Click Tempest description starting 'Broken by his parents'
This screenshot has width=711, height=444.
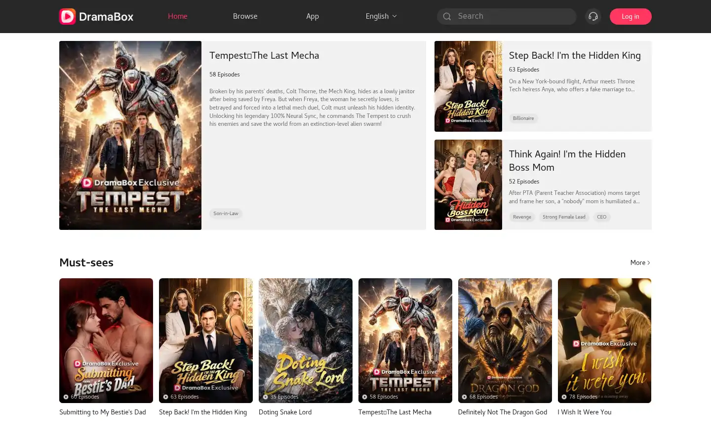point(313,108)
